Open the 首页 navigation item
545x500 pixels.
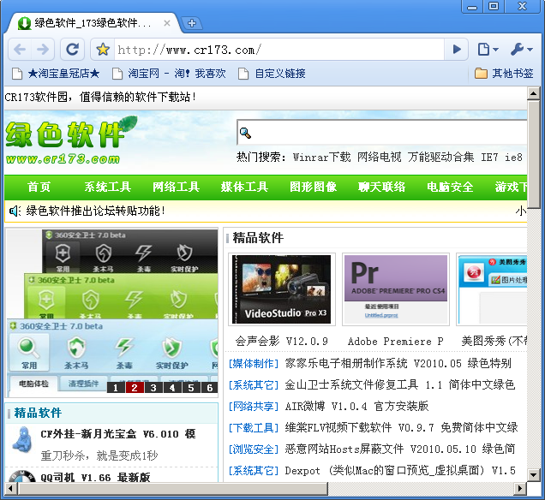pos(39,187)
